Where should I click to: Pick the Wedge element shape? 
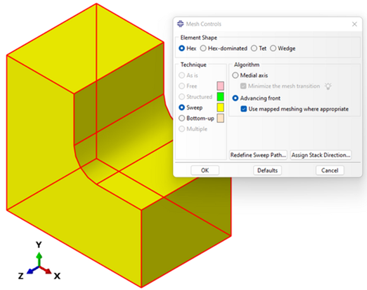273,48
